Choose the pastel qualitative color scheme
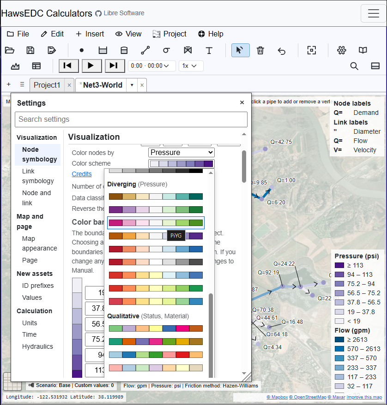387x405 pixels. pos(156,368)
